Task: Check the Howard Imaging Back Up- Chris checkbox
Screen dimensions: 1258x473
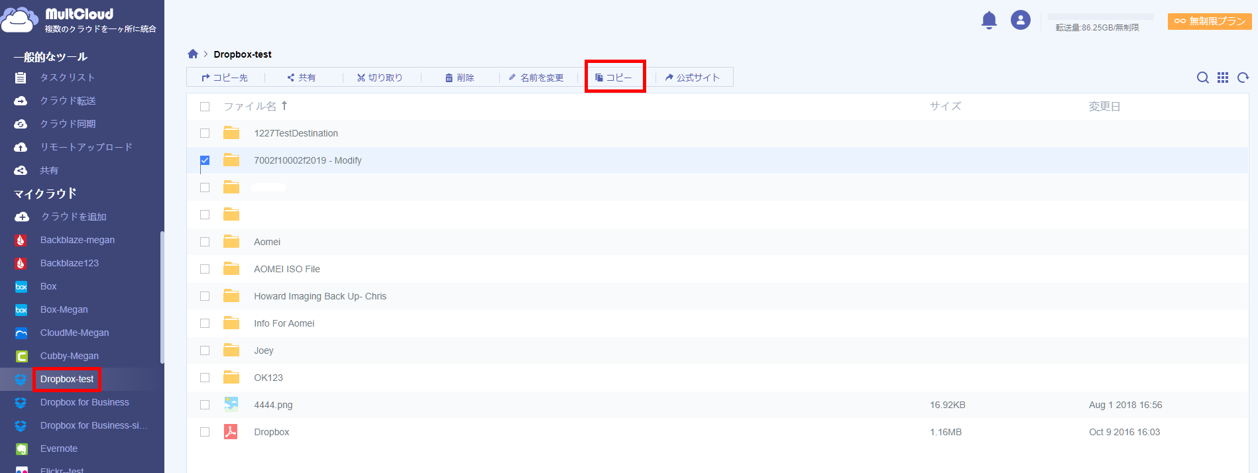Action: pos(205,296)
